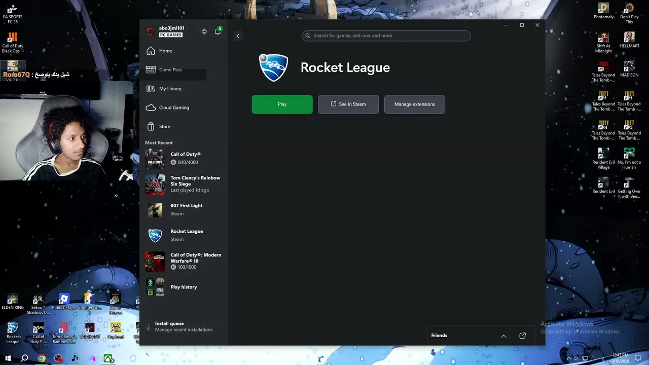Expand the Friends panel chevron
Viewport: 649px width, 365px height.
point(503,336)
